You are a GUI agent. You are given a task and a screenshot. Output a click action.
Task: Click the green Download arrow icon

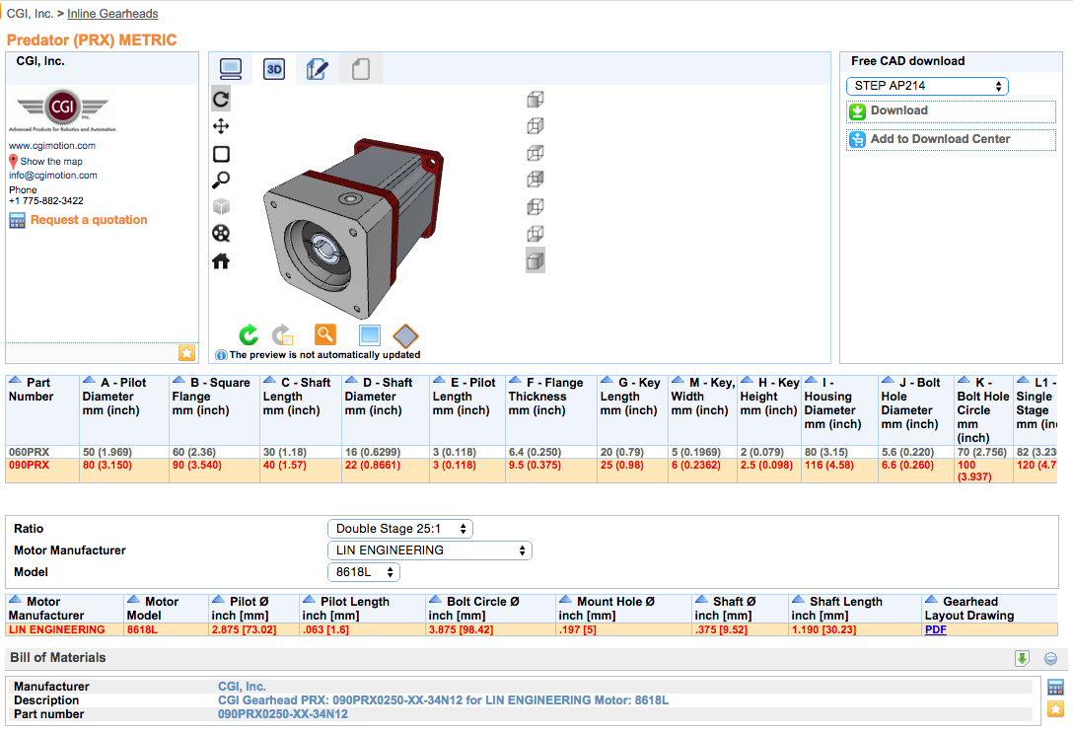(857, 110)
